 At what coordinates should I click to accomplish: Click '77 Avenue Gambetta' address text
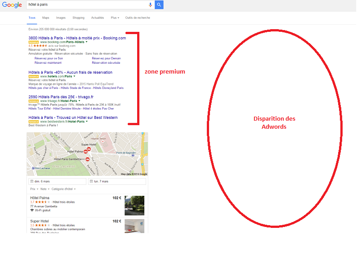tap(44, 206)
